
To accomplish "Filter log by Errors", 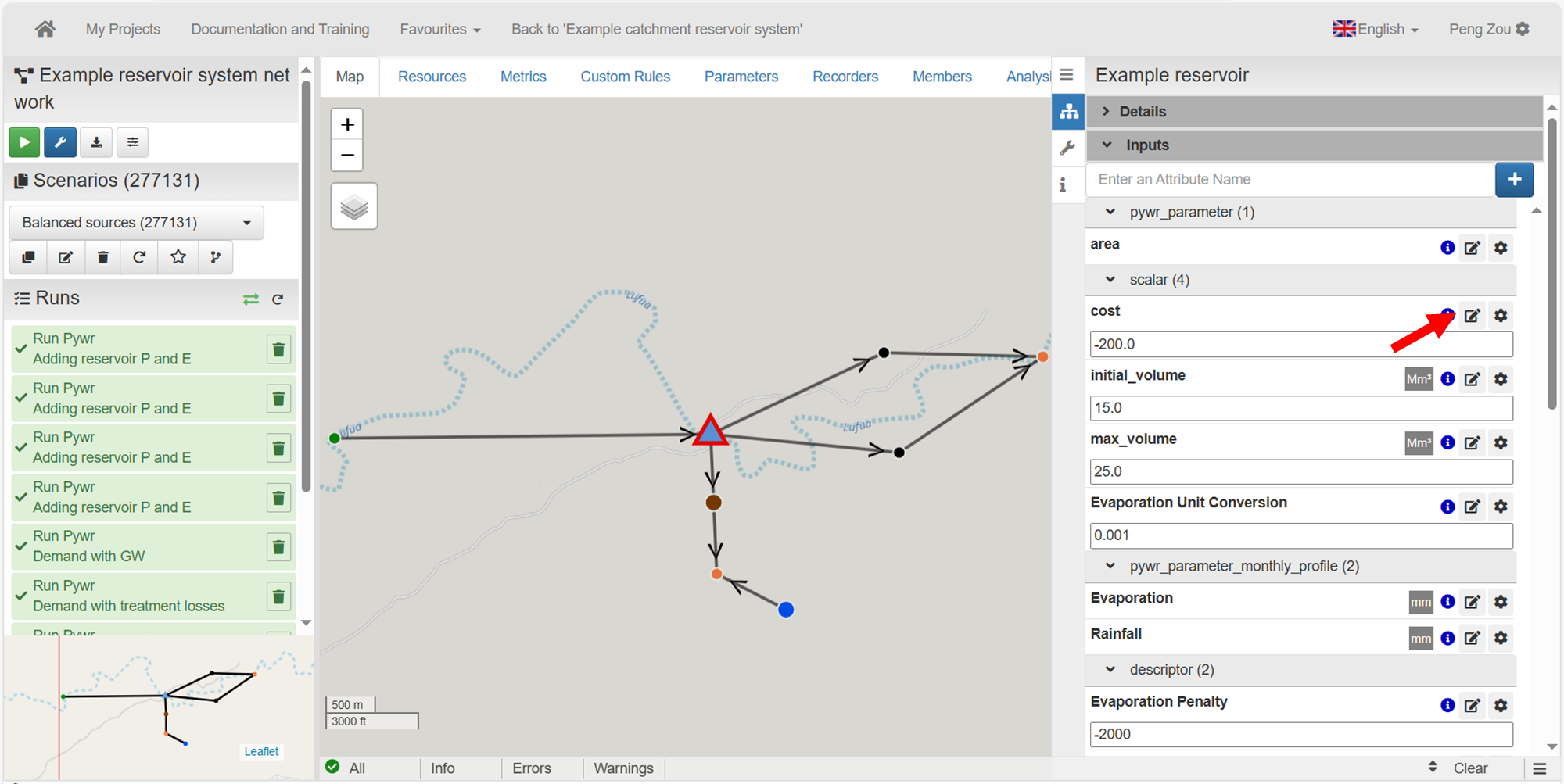I will pyautogui.click(x=532, y=768).
